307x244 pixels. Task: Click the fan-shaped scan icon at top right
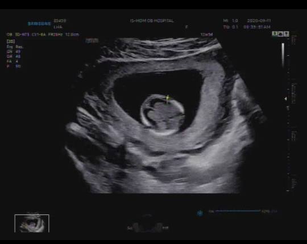[x=281, y=34]
